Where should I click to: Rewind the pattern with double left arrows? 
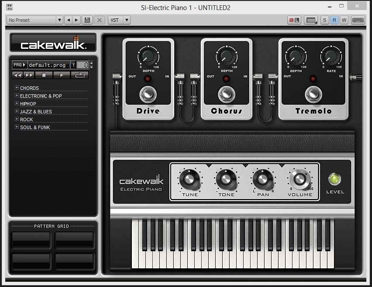pos(17,75)
